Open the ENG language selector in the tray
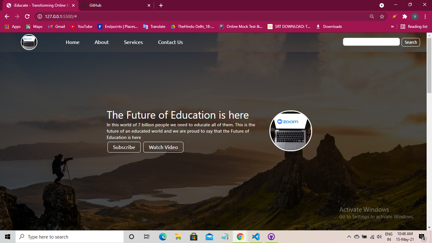Image resolution: width=432 pixels, height=243 pixels. pyautogui.click(x=389, y=236)
